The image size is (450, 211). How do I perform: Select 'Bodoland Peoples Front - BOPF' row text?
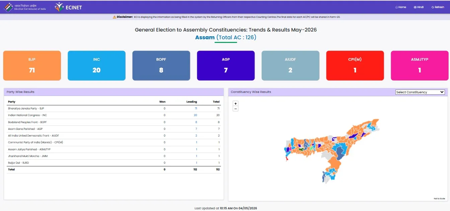28,122
